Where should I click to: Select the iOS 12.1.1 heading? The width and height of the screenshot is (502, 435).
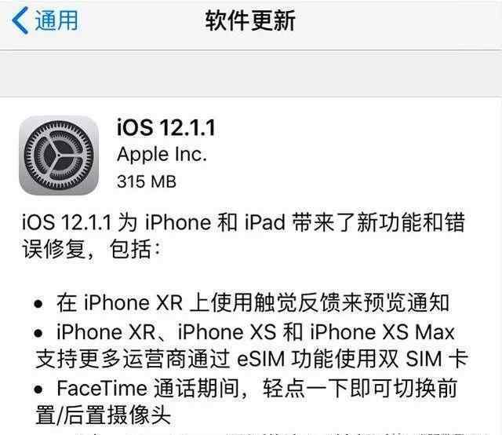click(x=166, y=127)
